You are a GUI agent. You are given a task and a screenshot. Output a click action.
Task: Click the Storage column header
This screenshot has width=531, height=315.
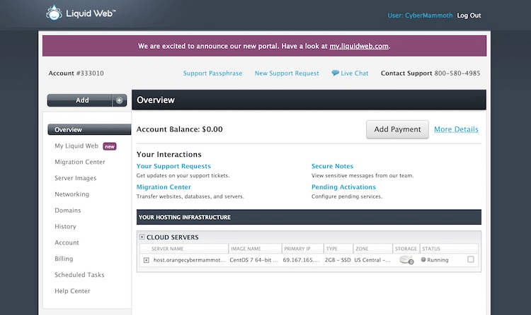coord(406,249)
